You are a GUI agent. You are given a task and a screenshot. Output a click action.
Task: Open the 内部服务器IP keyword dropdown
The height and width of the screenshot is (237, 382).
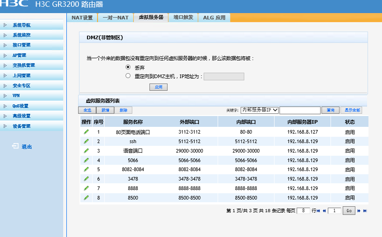click(x=260, y=110)
